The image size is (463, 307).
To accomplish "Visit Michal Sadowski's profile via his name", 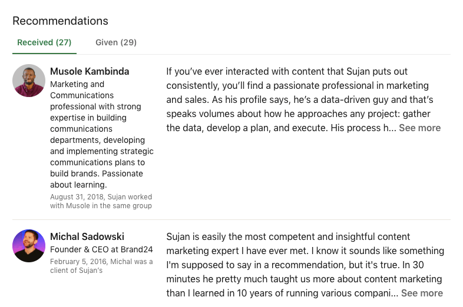I will coord(87,236).
